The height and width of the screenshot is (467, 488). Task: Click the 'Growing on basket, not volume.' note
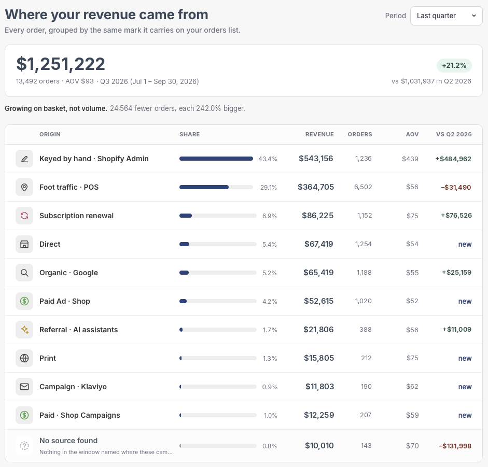(x=55, y=108)
